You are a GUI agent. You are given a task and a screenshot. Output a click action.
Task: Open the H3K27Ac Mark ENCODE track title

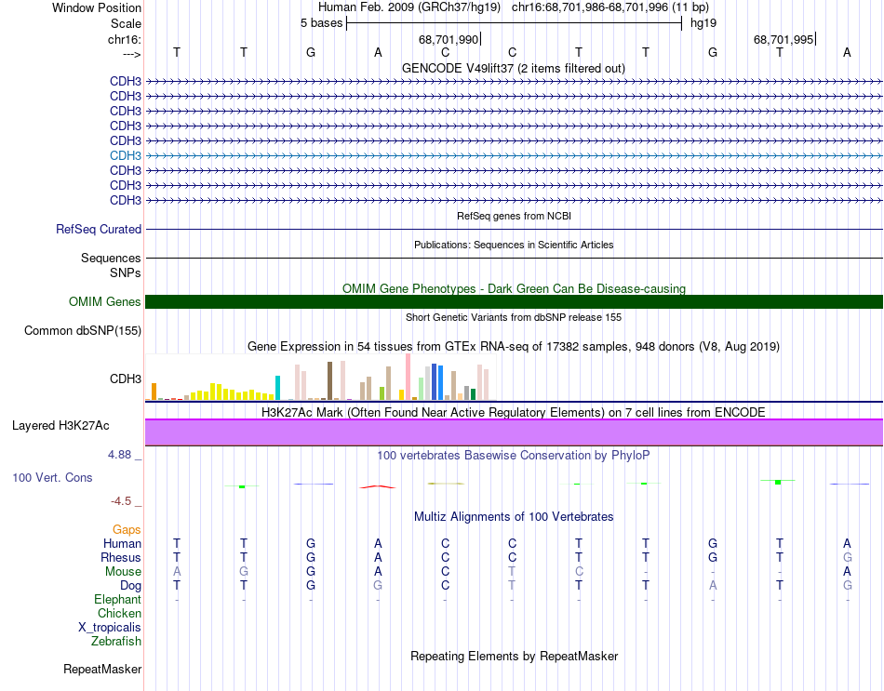pyautogui.click(x=514, y=413)
